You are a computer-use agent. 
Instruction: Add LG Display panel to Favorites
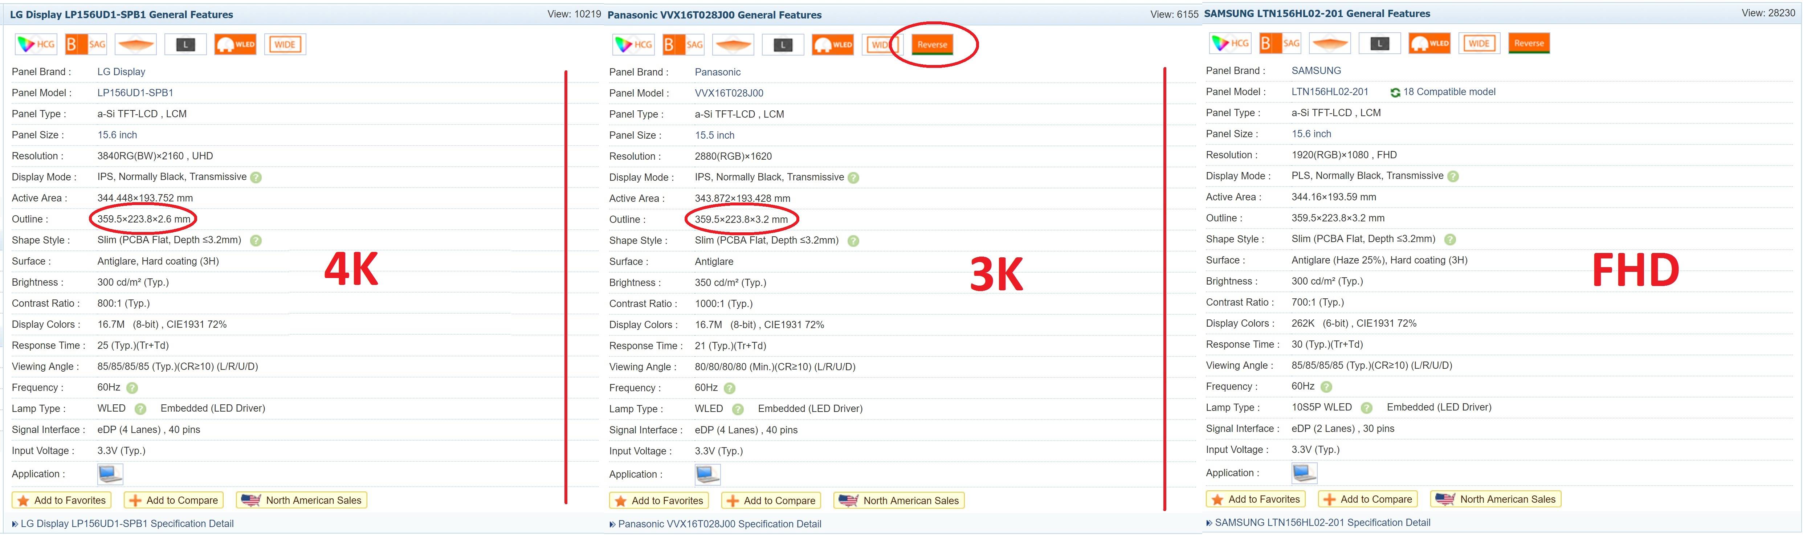(62, 501)
